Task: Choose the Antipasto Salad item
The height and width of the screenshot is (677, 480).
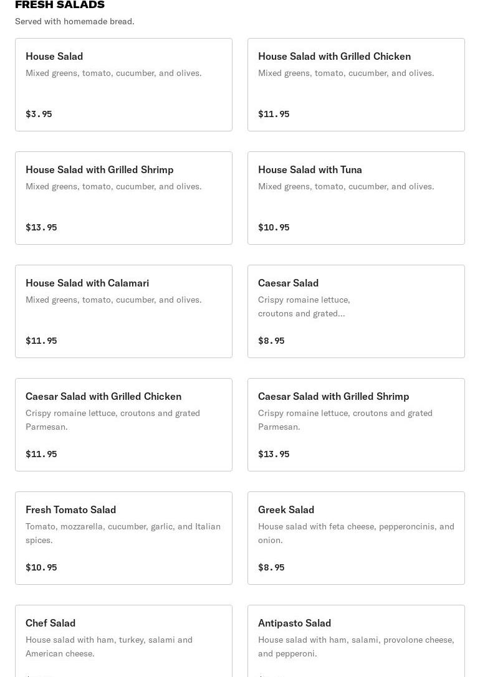Action: [x=356, y=641]
